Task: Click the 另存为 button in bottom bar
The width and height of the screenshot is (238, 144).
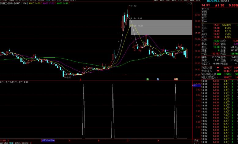Action: [x=18, y=143]
